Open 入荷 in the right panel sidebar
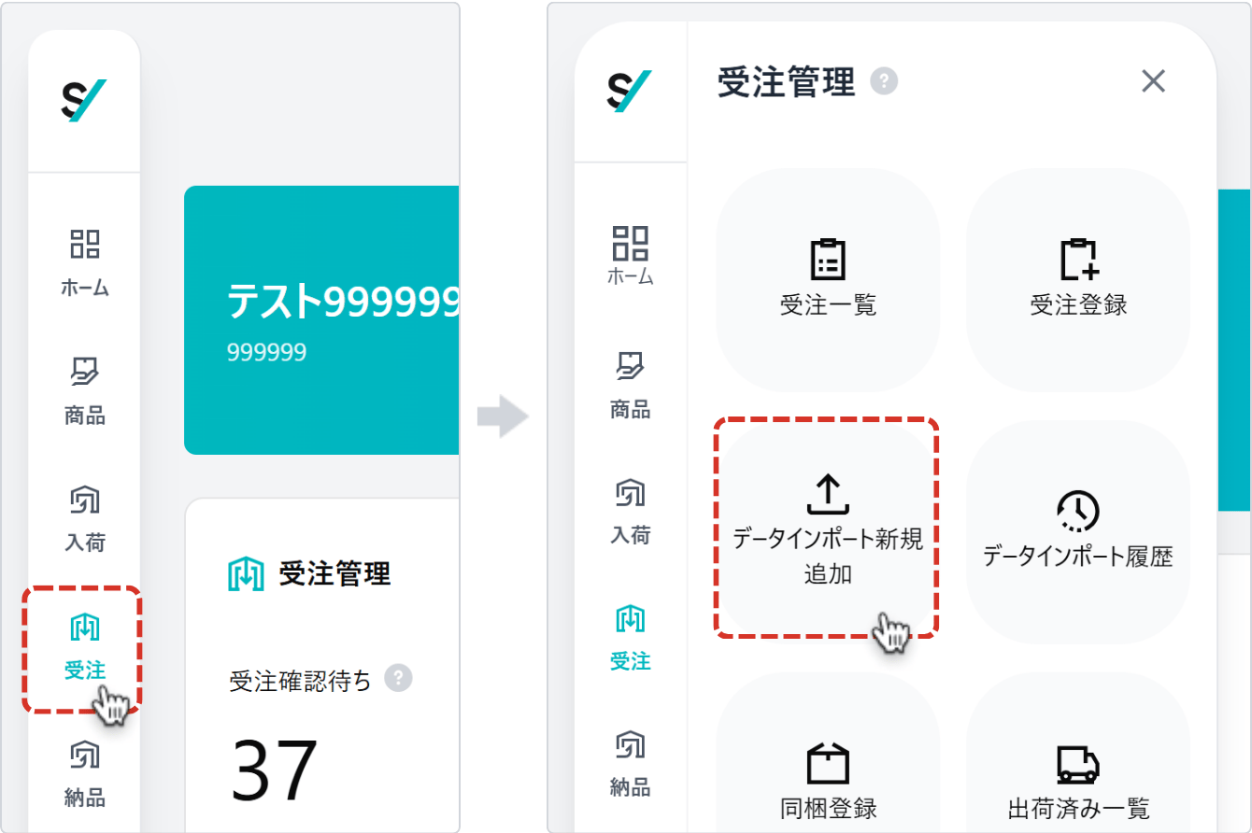The image size is (1252, 833). (631, 512)
